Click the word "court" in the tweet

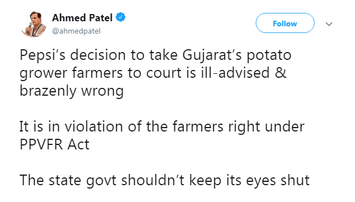[x=164, y=73]
